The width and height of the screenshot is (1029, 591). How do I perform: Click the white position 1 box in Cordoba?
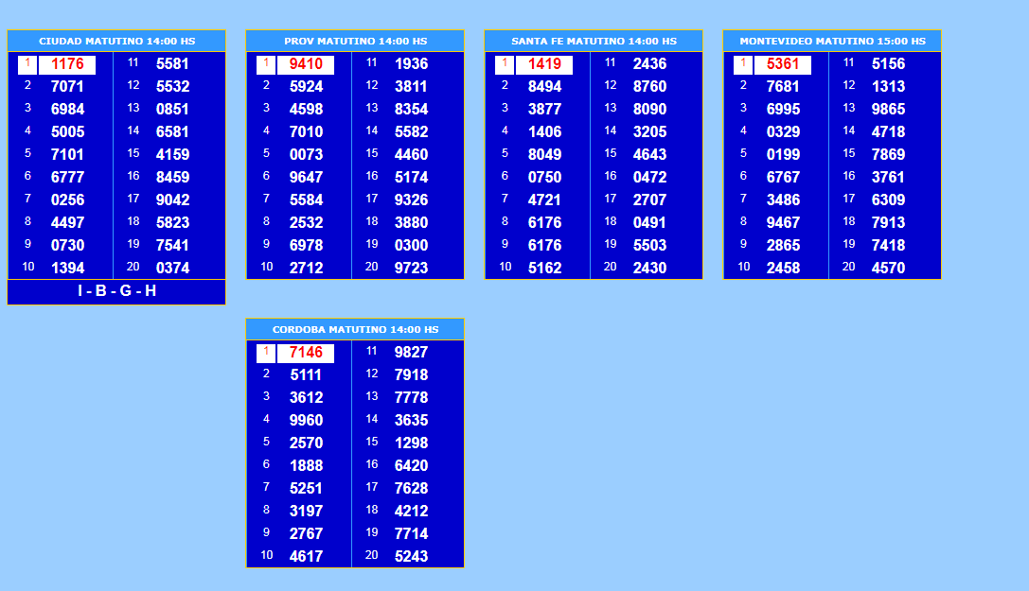266,353
